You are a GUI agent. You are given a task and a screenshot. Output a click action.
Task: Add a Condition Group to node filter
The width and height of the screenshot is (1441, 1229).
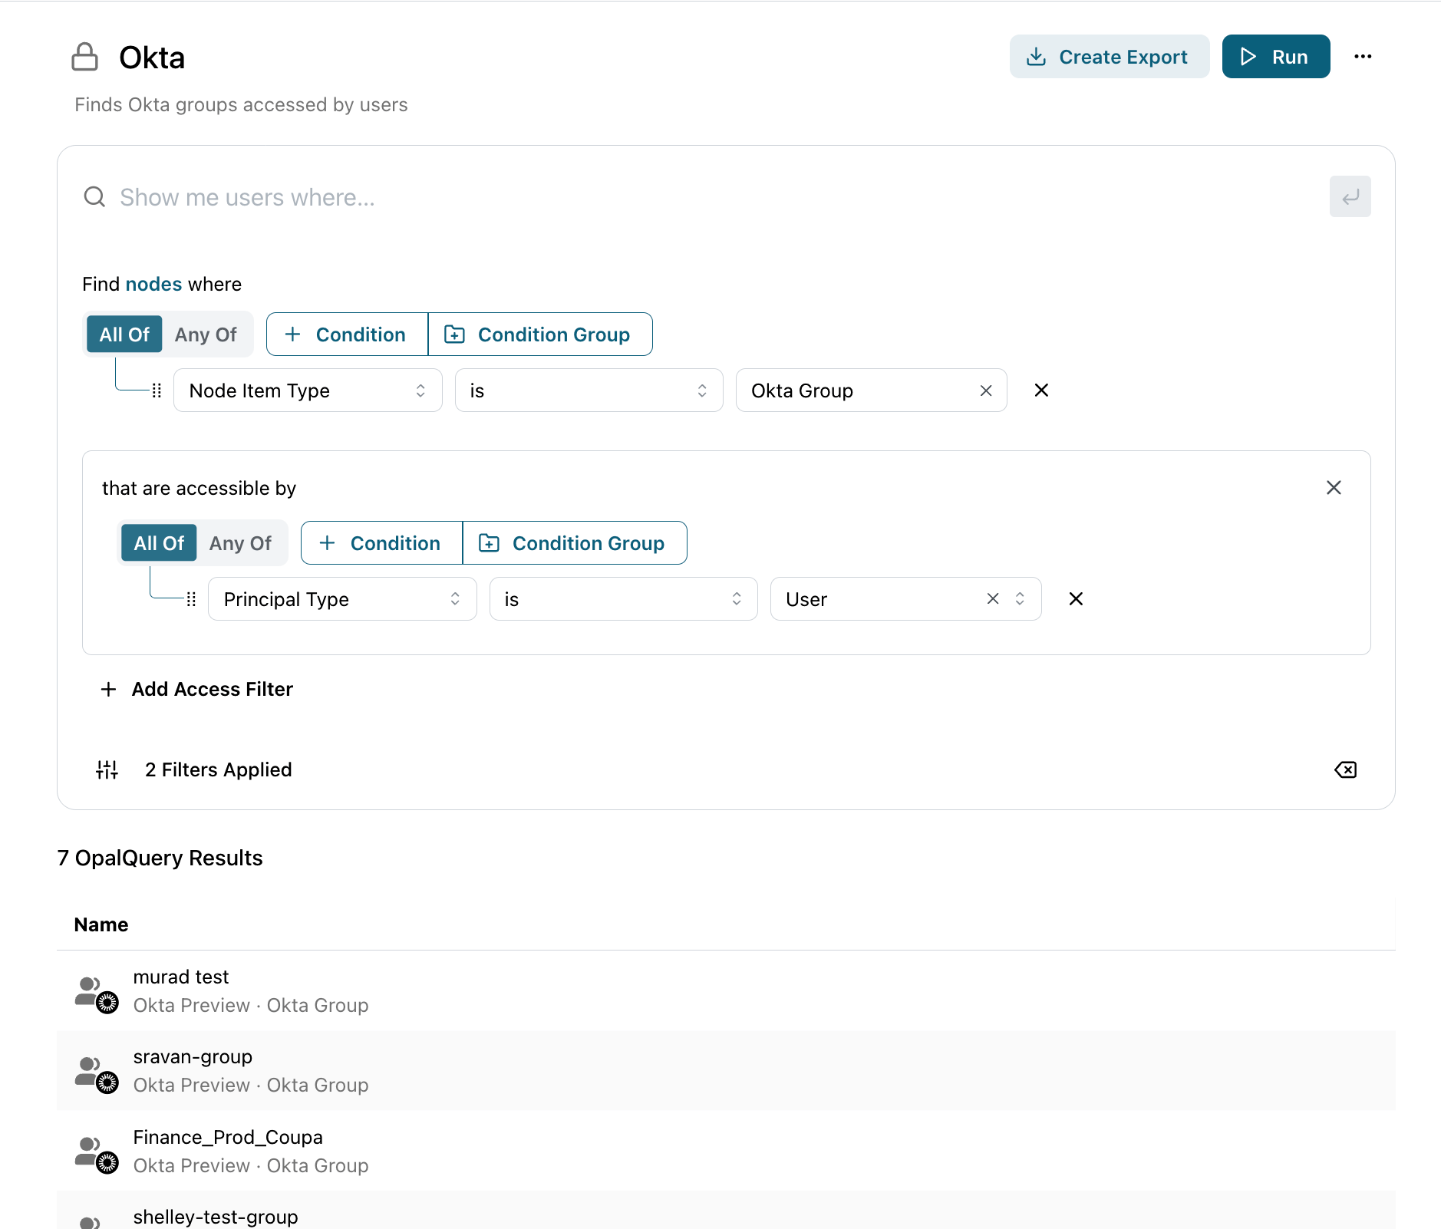540,334
